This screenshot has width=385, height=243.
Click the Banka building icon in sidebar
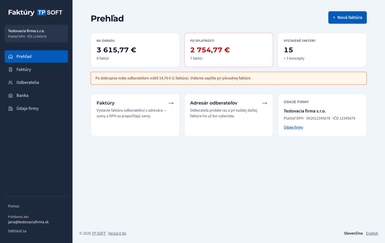click(10, 95)
